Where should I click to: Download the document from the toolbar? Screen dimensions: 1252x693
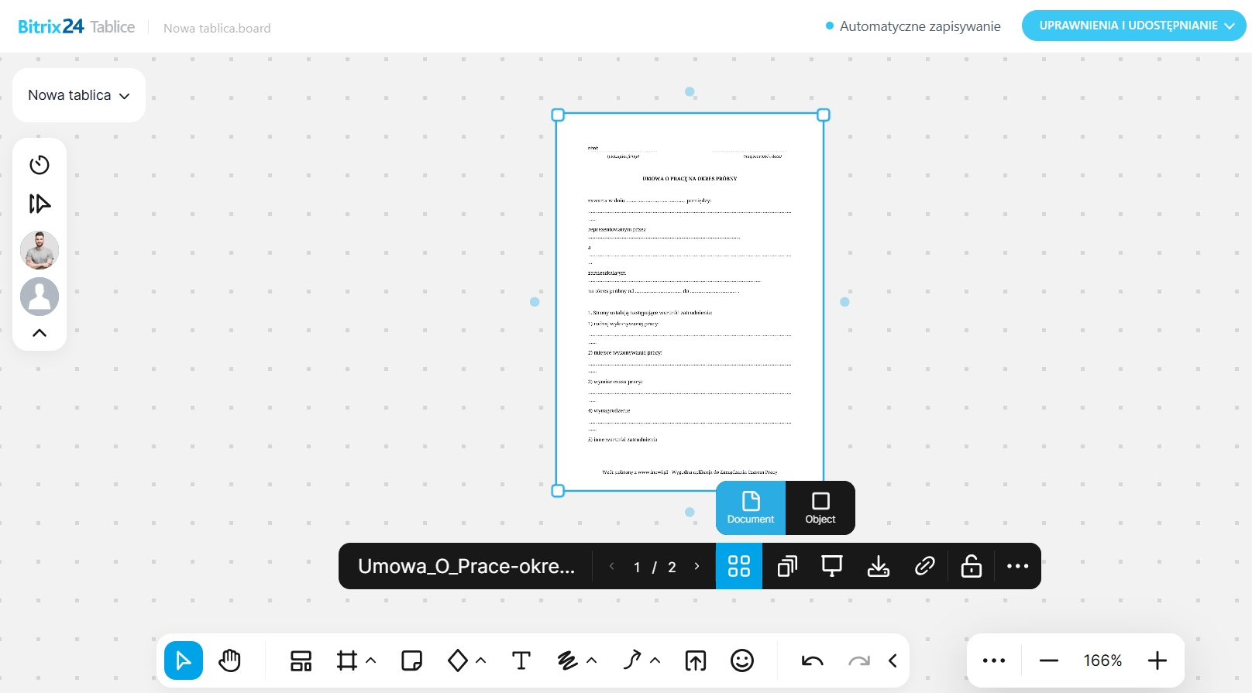pos(878,567)
